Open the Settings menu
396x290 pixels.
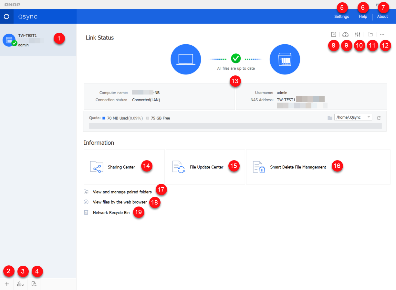pyautogui.click(x=341, y=17)
